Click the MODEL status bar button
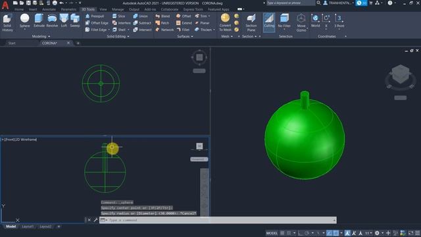 click(272, 233)
